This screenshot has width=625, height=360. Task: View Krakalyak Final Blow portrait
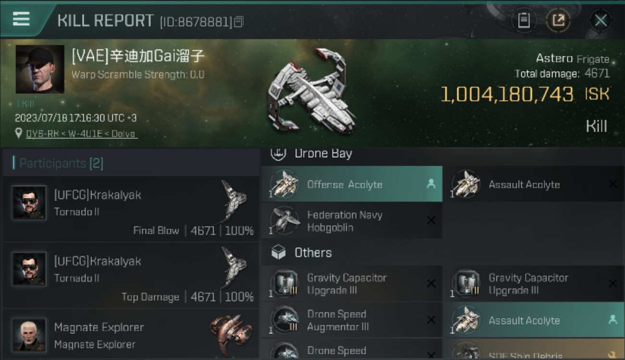(29, 203)
